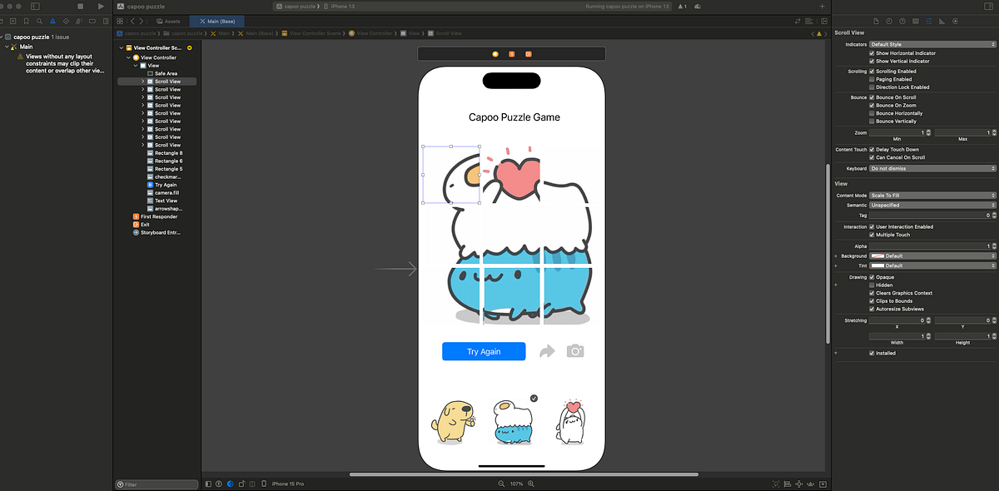Open the File inspector icon
The image size is (999, 491).
(x=876, y=21)
